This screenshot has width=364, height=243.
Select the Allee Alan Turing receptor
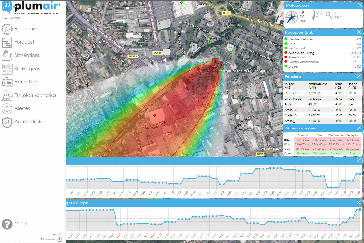[x=301, y=53]
